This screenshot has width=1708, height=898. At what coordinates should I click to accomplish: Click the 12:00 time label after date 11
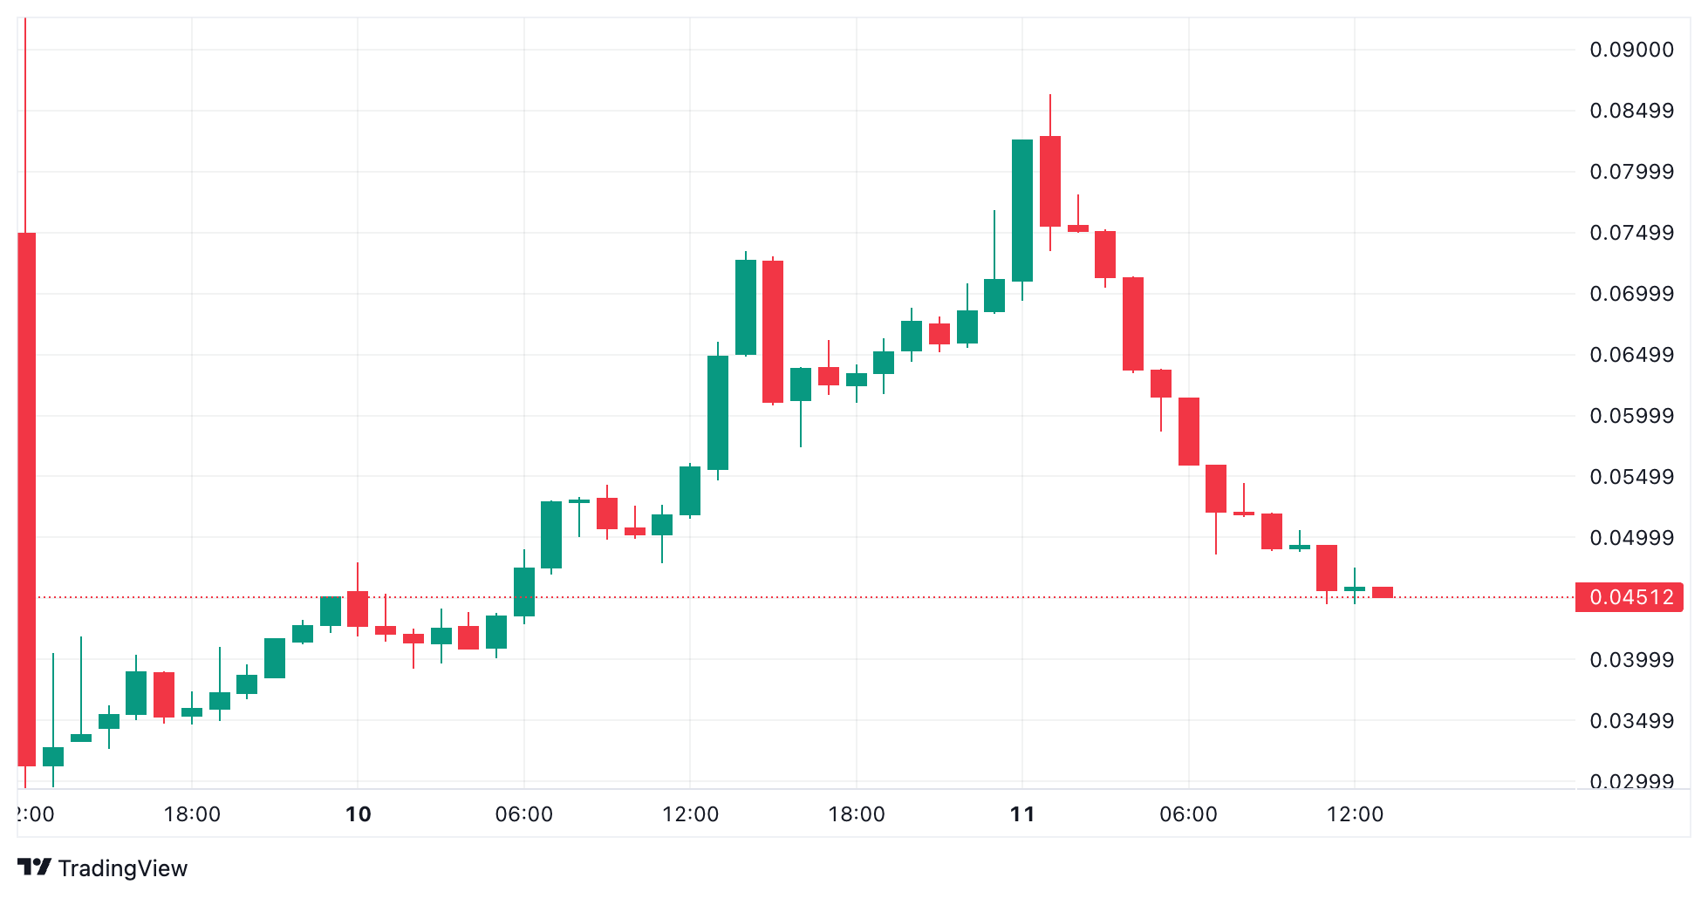tap(1355, 814)
